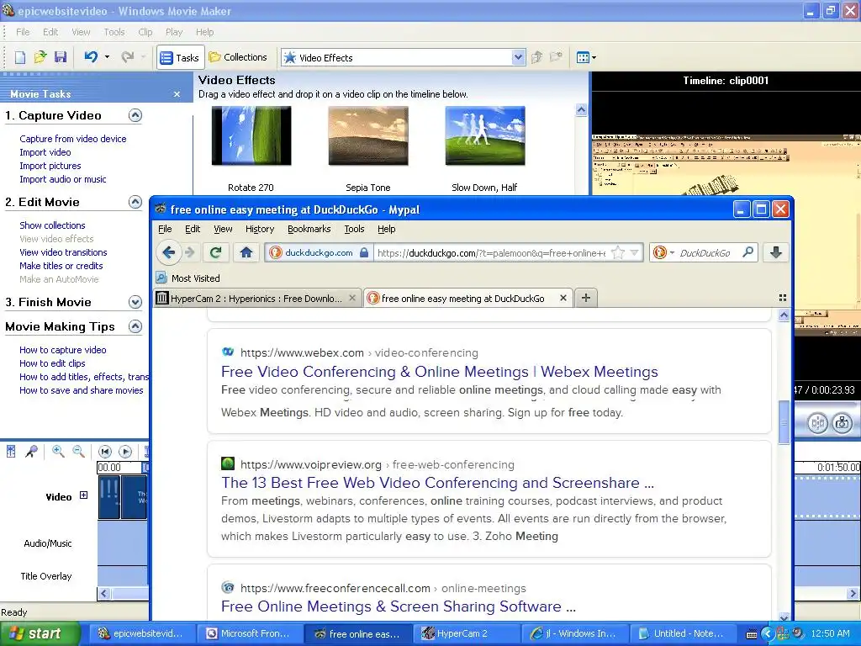The image size is (861, 646).
Task: Bookmark the page with the star icon
Action: pyautogui.click(x=618, y=253)
